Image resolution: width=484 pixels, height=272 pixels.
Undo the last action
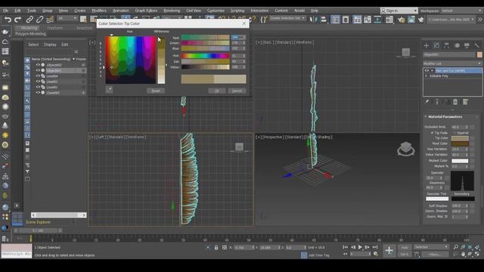pos(8,20)
